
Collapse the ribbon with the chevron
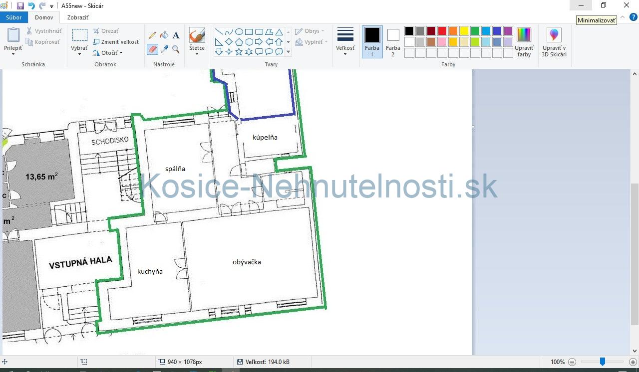622,17
